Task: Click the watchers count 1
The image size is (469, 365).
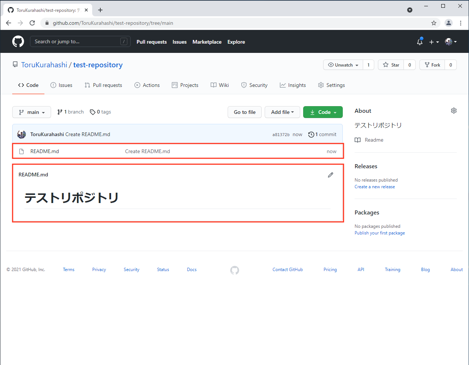Action: coord(368,65)
